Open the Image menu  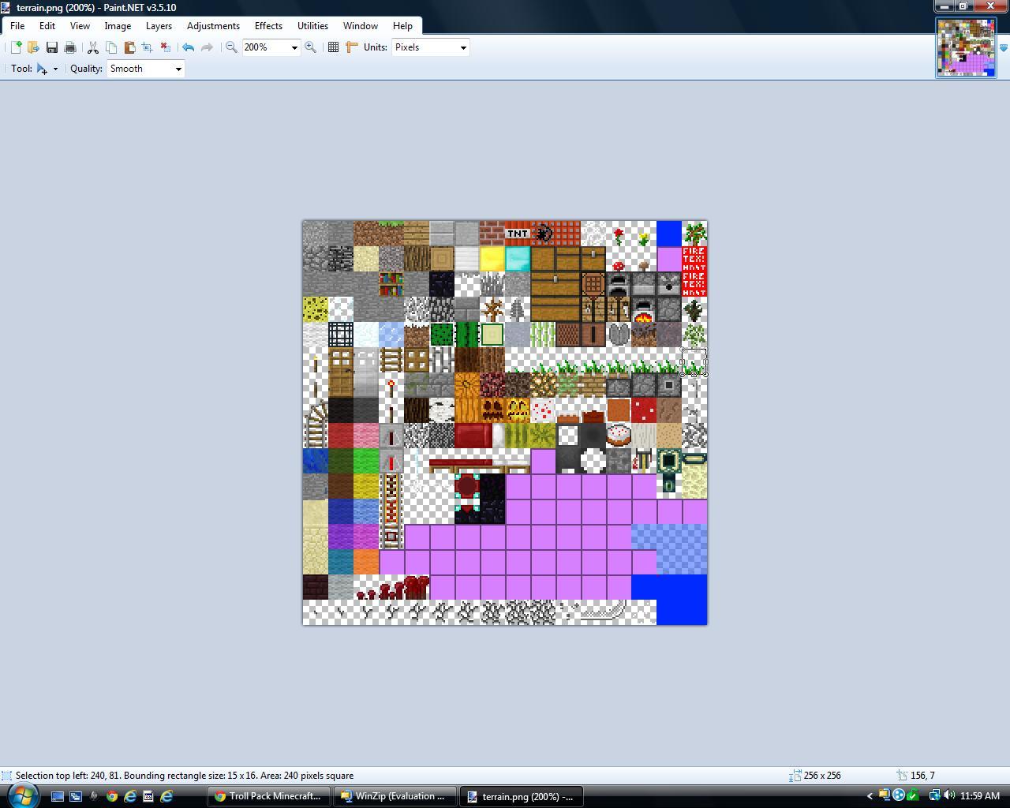tap(118, 26)
